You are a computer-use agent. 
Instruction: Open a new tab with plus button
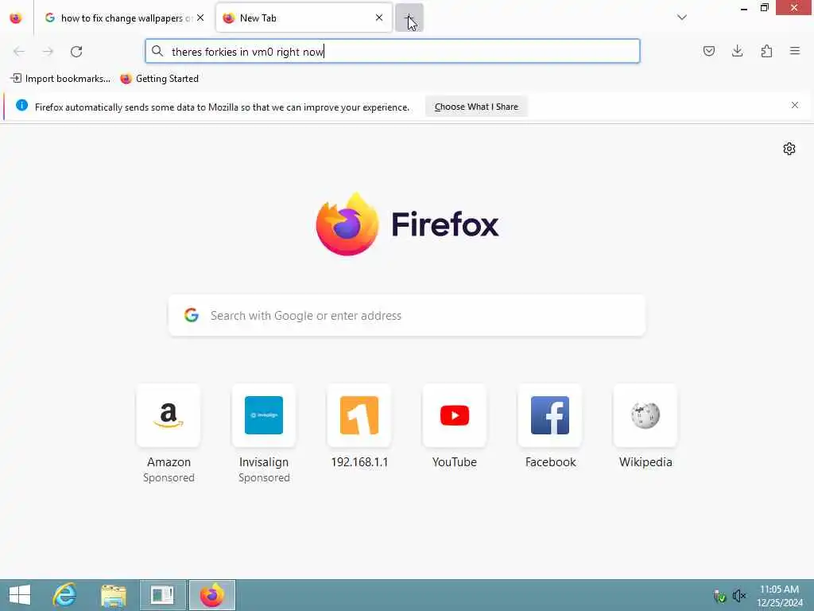(x=409, y=18)
